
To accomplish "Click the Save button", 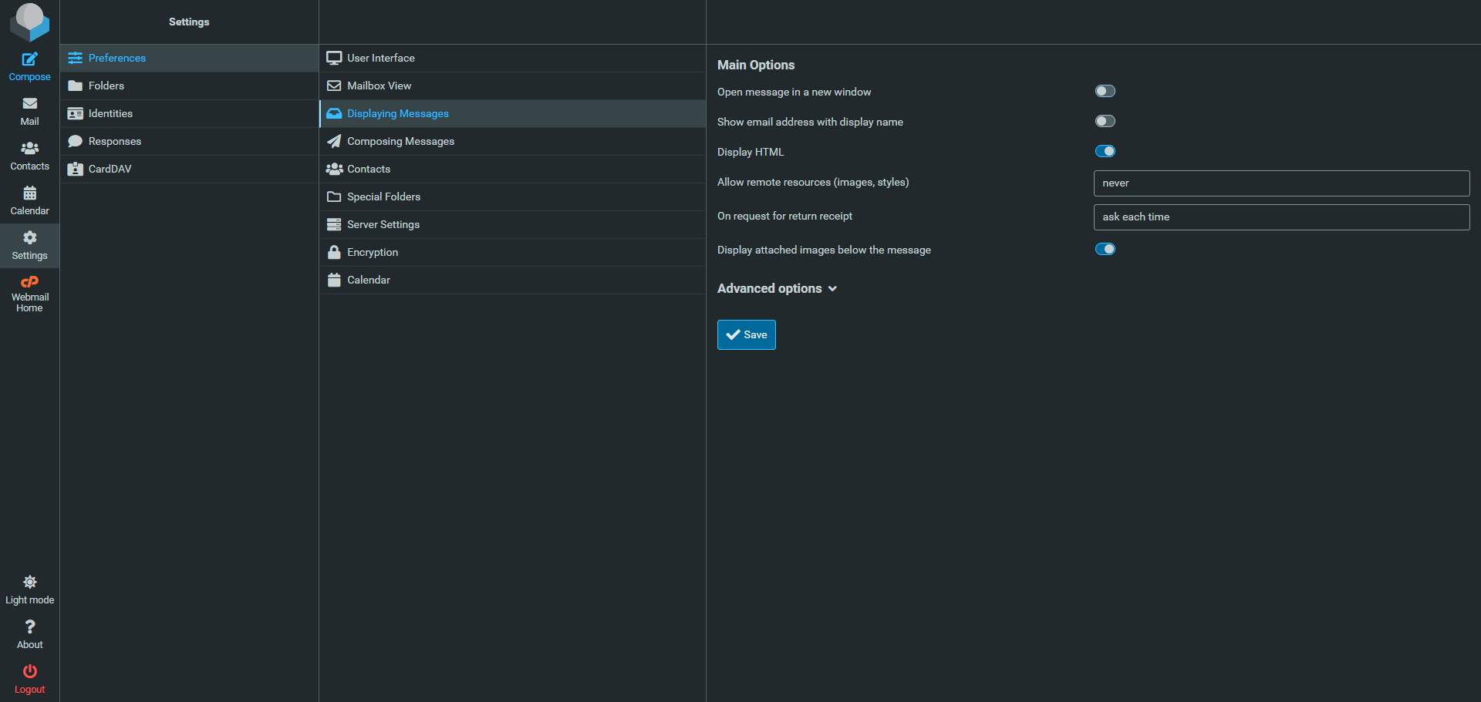I will pos(746,335).
